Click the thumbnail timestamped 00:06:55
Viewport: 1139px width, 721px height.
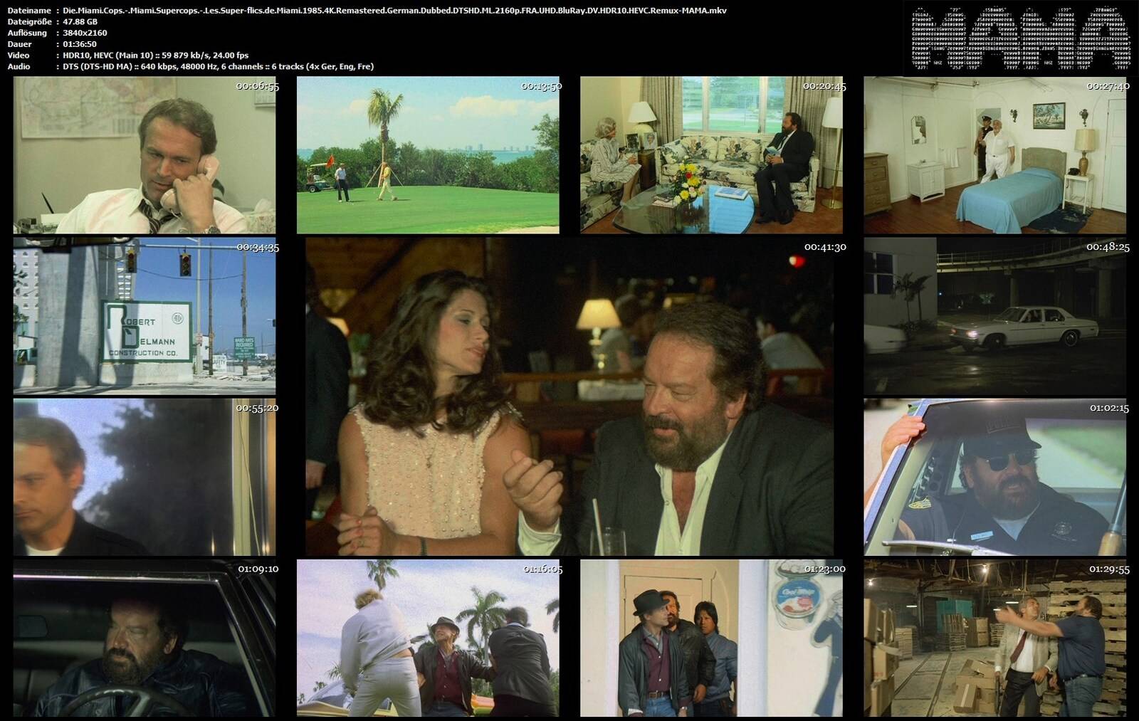pyautogui.click(x=145, y=155)
